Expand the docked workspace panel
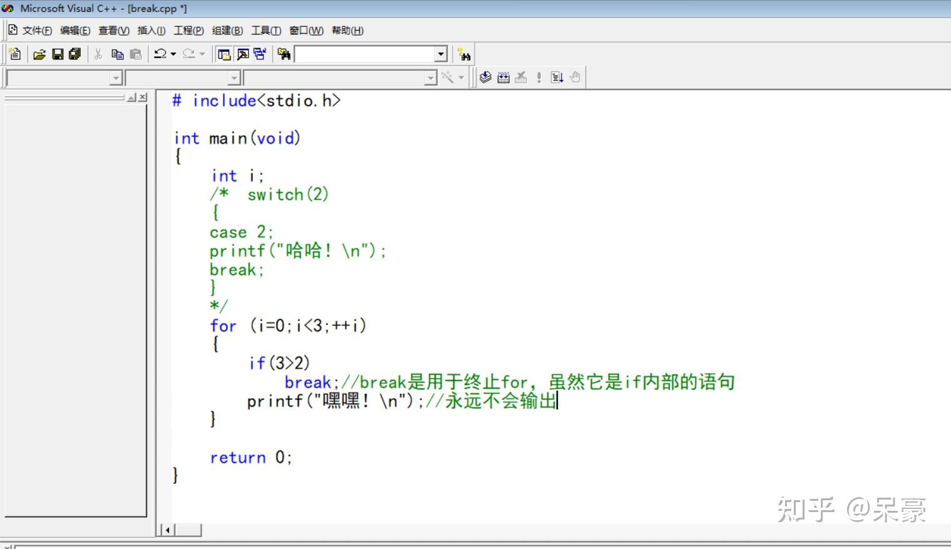The width and height of the screenshot is (951, 549). pos(132,97)
